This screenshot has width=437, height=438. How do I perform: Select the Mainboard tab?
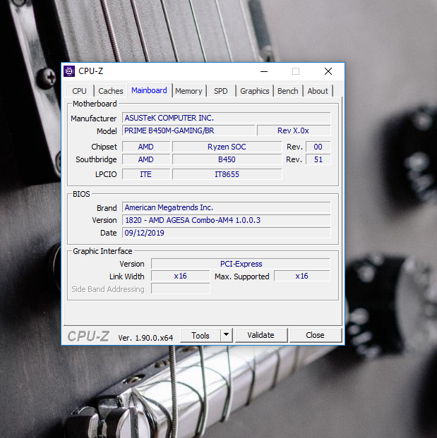pyautogui.click(x=149, y=90)
